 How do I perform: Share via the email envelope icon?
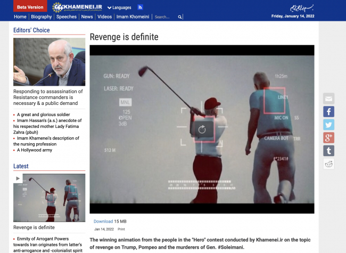pyautogui.click(x=328, y=99)
